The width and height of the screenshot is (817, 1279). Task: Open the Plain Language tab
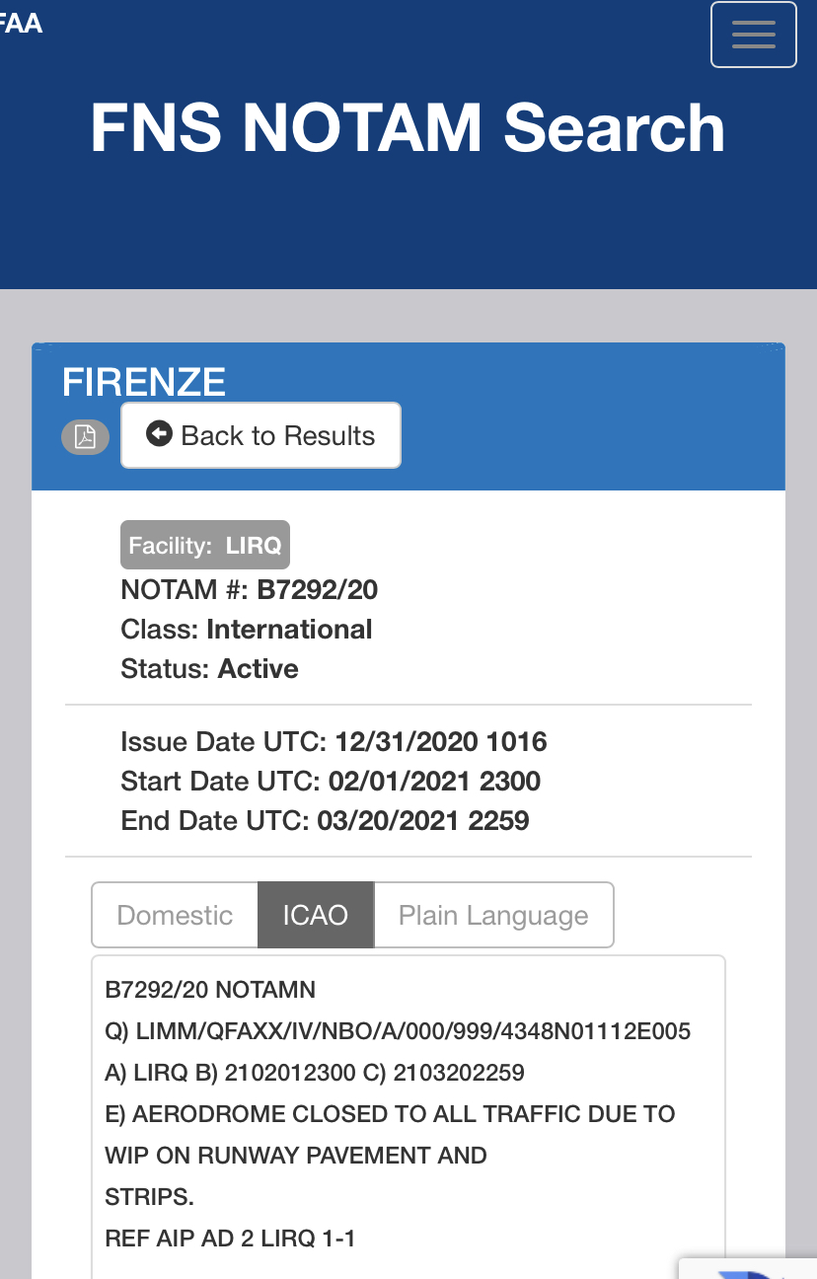coord(493,915)
